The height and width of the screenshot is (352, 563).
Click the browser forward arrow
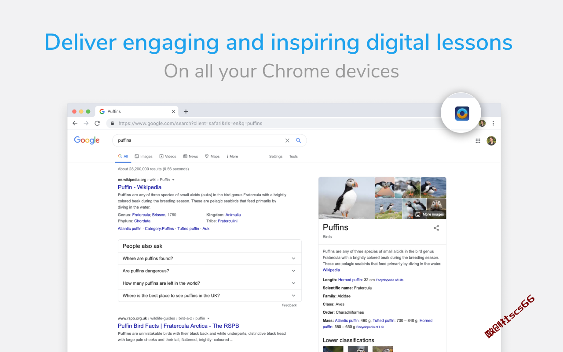(x=86, y=123)
